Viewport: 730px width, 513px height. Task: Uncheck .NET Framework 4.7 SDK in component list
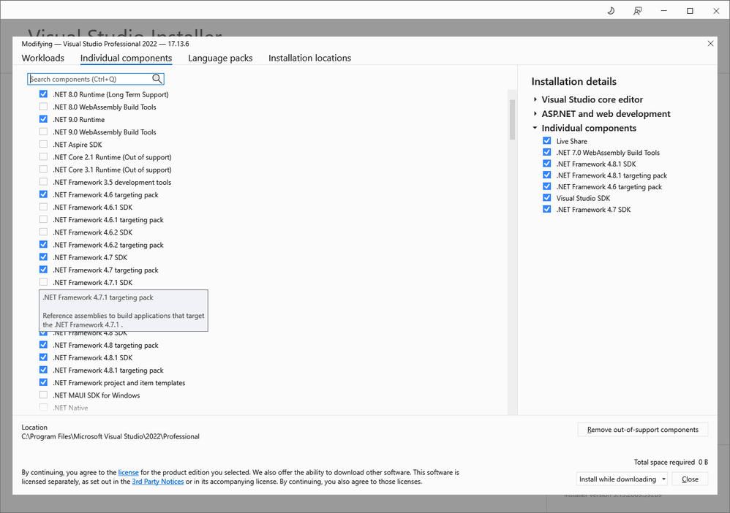43,258
